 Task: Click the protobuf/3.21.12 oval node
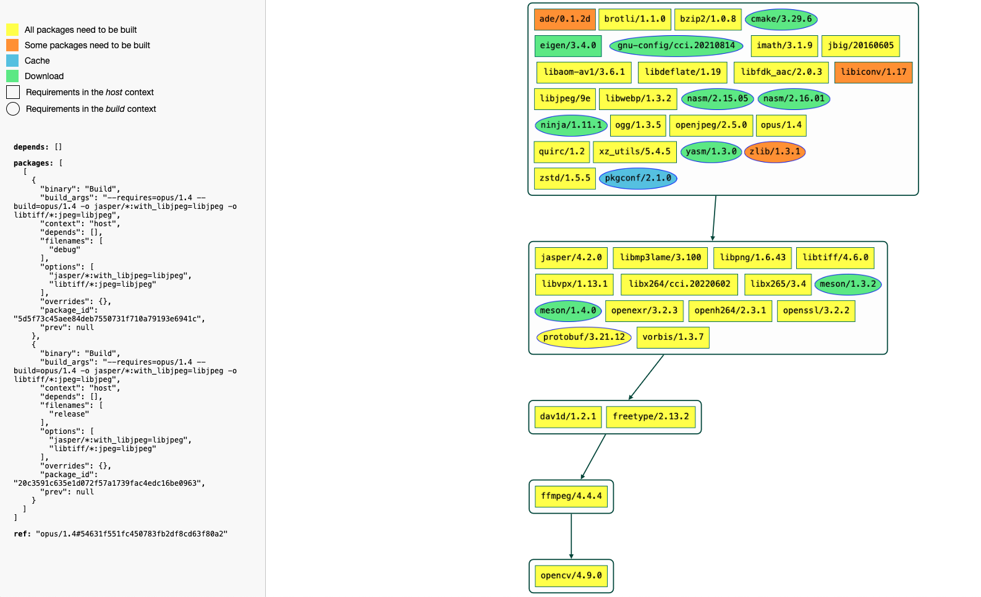(x=584, y=337)
